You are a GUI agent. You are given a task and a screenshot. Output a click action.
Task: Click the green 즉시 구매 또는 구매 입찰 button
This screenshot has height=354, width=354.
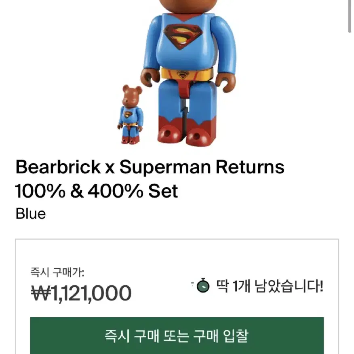tap(177, 335)
